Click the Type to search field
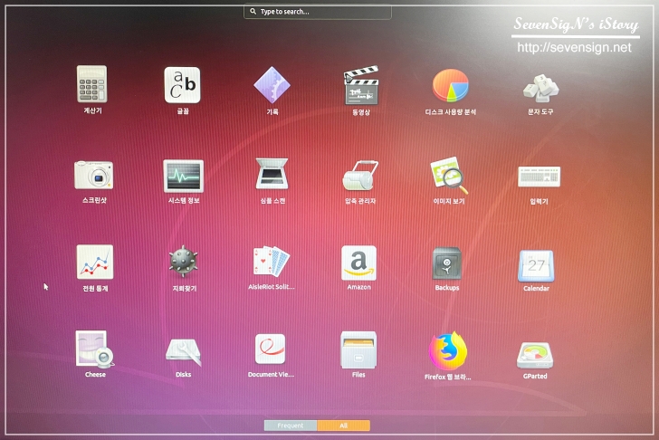659x440 pixels. [318, 12]
